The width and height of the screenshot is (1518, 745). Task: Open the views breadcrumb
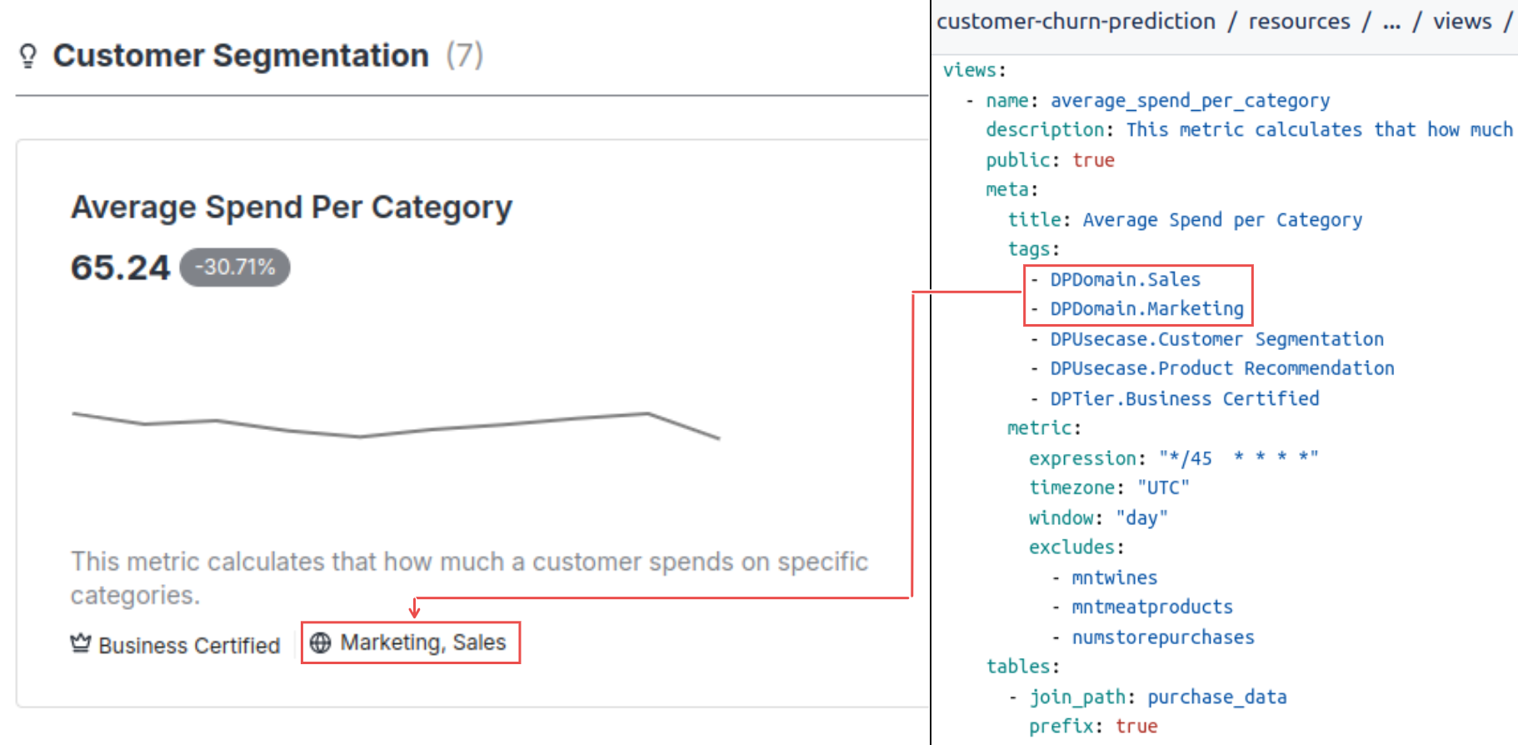click(x=1462, y=22)
